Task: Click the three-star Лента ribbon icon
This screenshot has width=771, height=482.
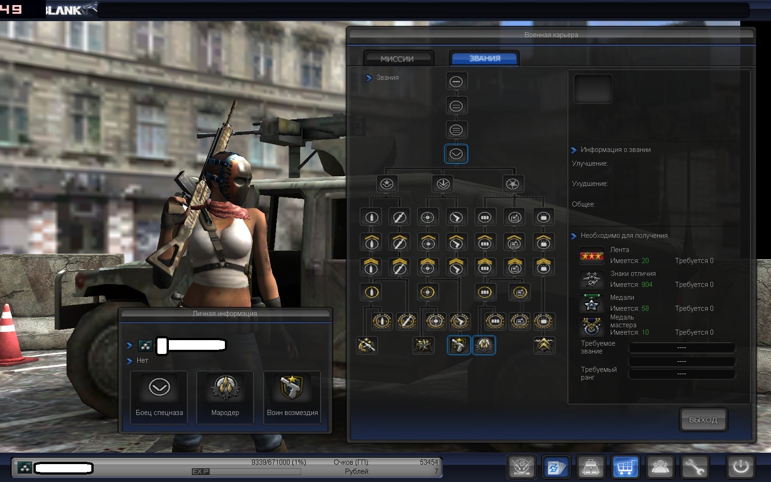Action: (591, 256)
